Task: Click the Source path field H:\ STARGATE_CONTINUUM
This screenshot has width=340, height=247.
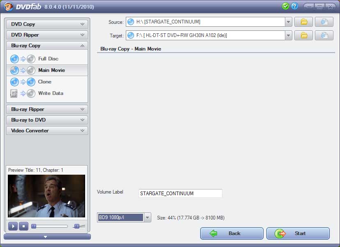Action: click(206, 22)
